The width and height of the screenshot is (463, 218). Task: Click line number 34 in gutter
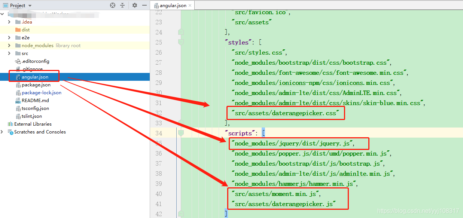click(x=158, y=133)
